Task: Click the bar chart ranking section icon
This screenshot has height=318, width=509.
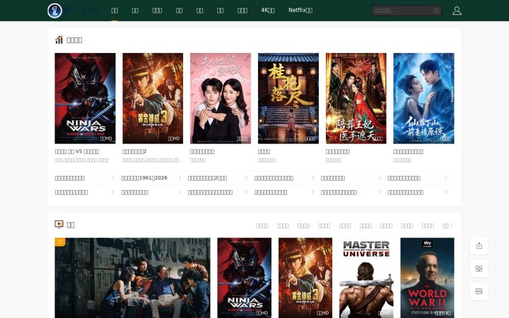Action: (x=59, y=40)
